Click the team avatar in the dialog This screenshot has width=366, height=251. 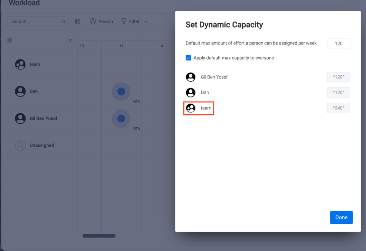(x=191, y=108)
